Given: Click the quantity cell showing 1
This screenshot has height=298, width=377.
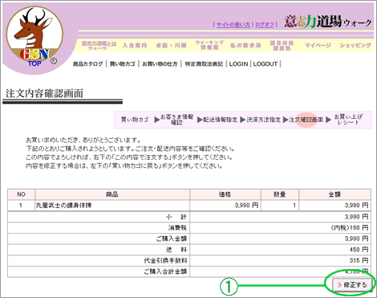Looking at the screenshot, I should (x=280, y=206).
